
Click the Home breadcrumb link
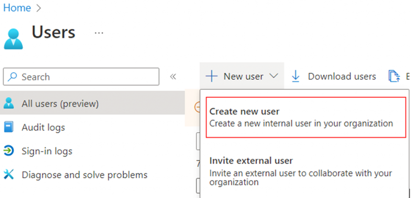[x=17, y=8]
